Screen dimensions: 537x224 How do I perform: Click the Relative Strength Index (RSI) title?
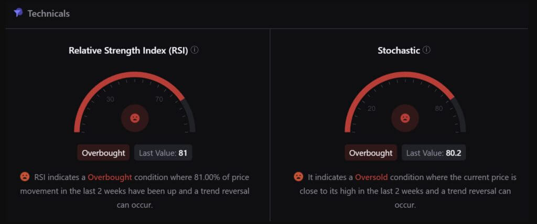click(x=128, y=51)
